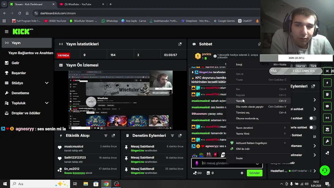
Task: Go to Başarılar in the sidebar
Action: [27, 73]
